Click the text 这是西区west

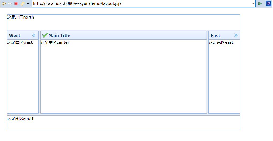pos(20,42)
